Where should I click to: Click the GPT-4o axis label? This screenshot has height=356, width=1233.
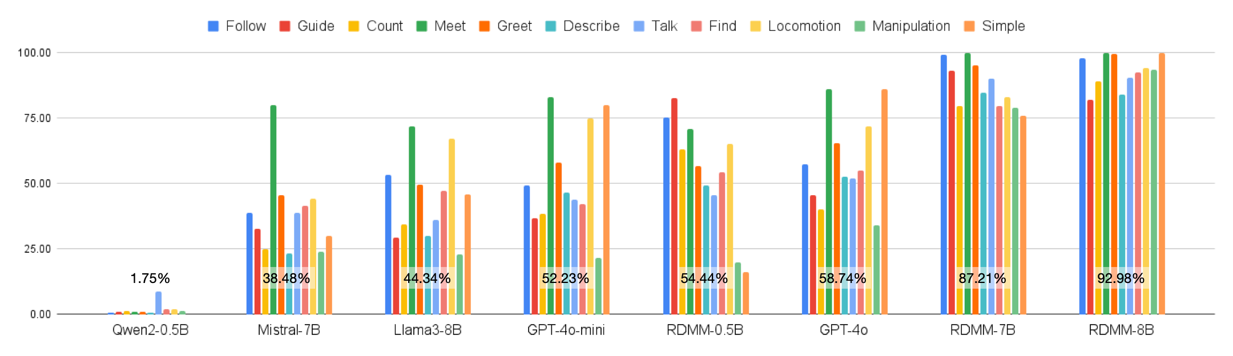pyautogui.click(x=844, y=330)
